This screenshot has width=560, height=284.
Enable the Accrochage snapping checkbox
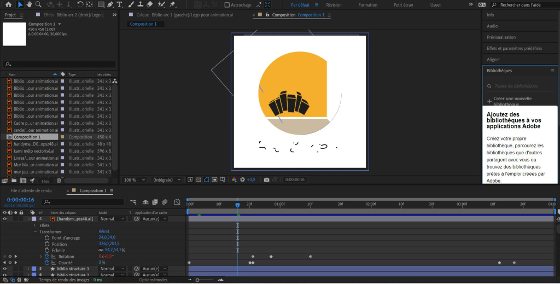(x=227, y=5)
